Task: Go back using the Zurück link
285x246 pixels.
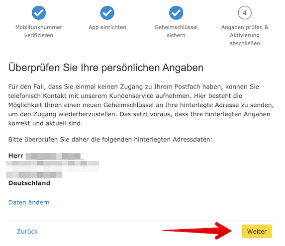Action: pyautogui.click(x=27, y=232)
